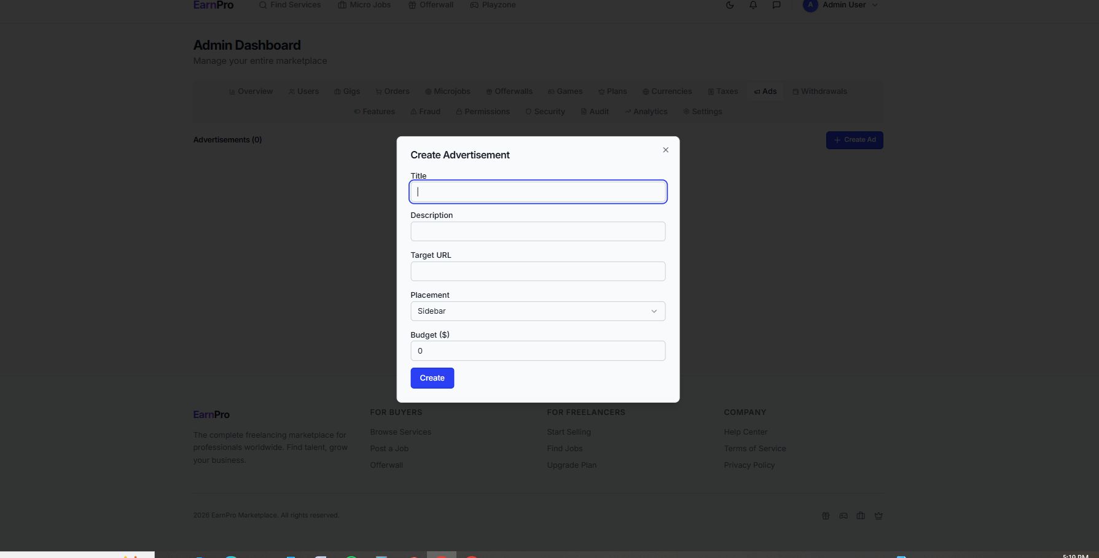Image resolution: width=1099 pixels, height=558 pixels.
Task: Toggle dark mode moon icon
Action: point(730,5)
